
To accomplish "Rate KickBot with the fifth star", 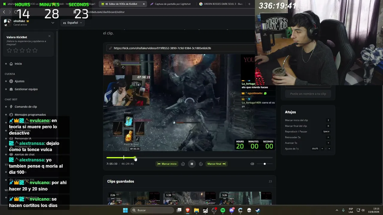I will 35,50.
